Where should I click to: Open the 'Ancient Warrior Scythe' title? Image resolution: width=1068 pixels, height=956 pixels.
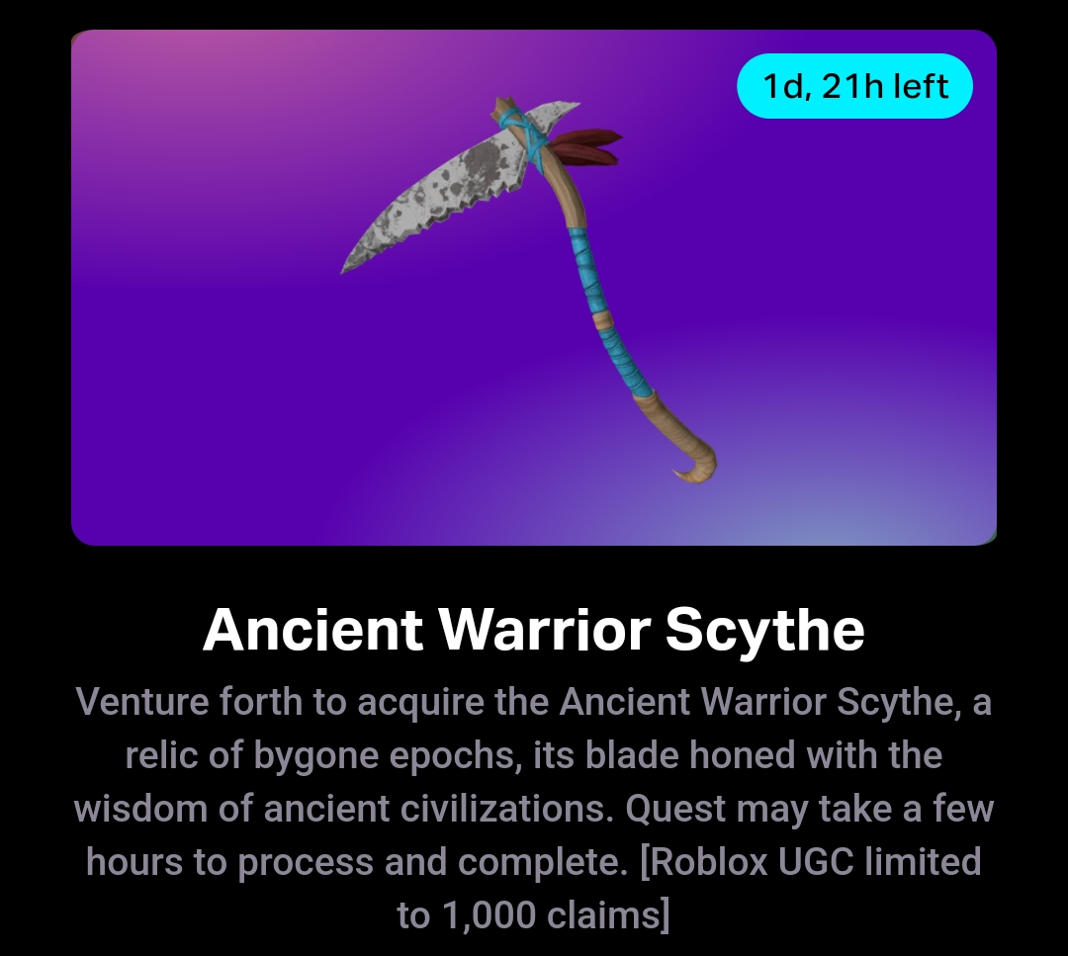[x=533, y=630]
